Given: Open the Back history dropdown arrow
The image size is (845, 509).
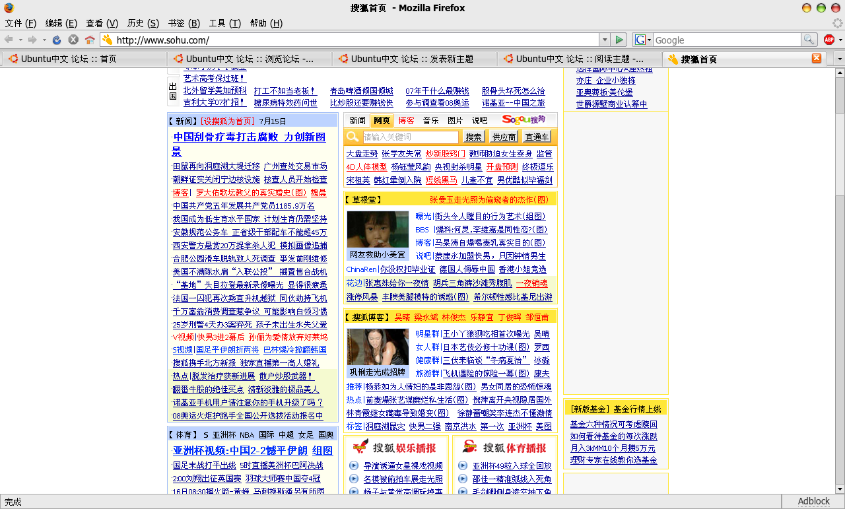Looking at the screenshot, I should (x=20, y=40).
